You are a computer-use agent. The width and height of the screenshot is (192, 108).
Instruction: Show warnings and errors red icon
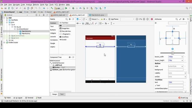152,19
